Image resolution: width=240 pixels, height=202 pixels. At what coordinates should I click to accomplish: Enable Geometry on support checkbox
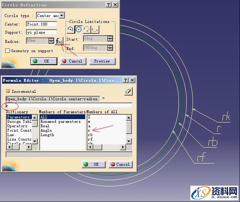pyautogui.click(x=7, y=51)
